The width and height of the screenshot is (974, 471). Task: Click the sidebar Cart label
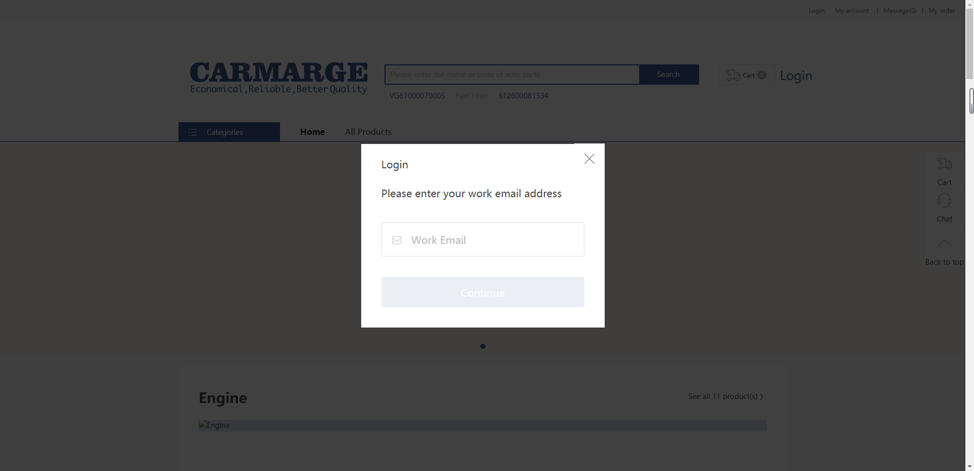coord(944,183)
